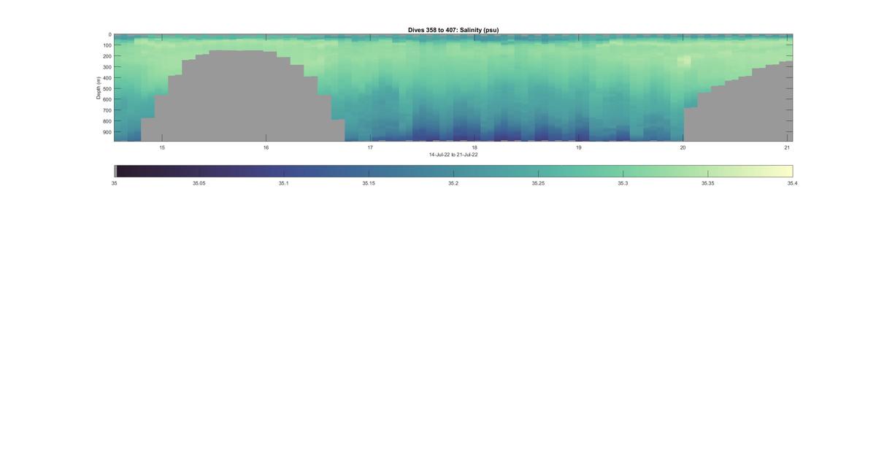Click the date tick label '17'
The height and width of the screenshot is (454, 876).
pyautogui.click(x=370, y=147)
